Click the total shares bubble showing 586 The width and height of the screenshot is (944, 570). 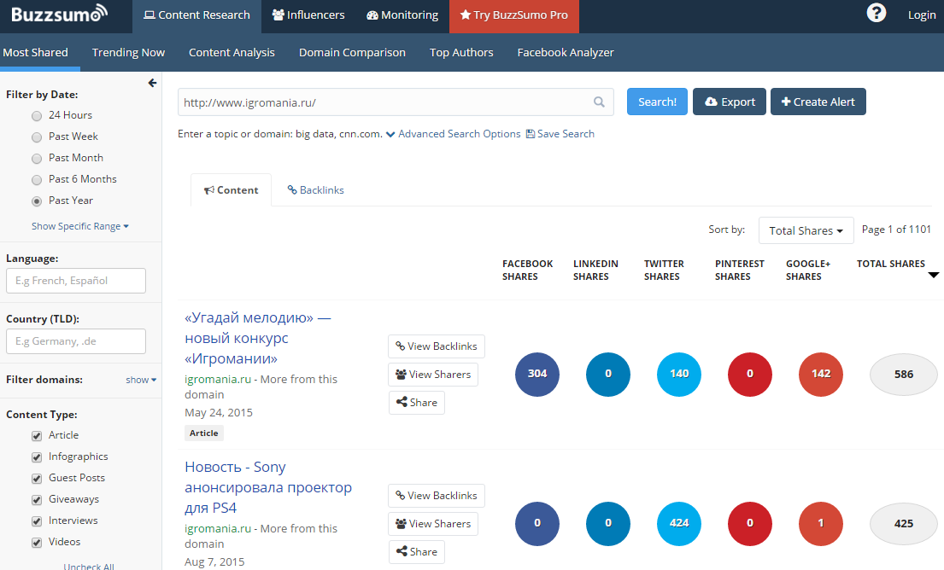(x=904, y=374)
